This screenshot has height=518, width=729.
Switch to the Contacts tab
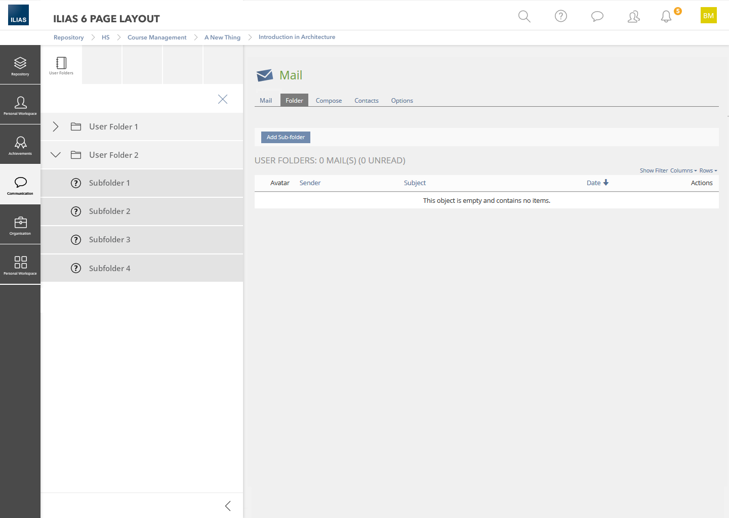click(x=366, y=101)
